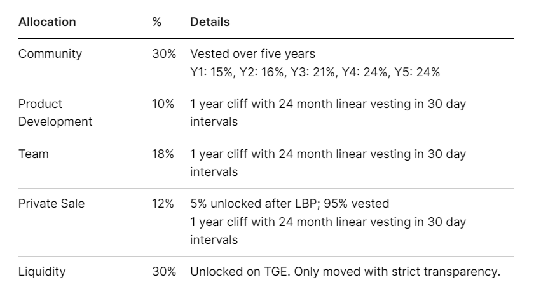Select the Liquidity allocation cell
The height and width of the screenshot is (308, 548).
[42, 272]
